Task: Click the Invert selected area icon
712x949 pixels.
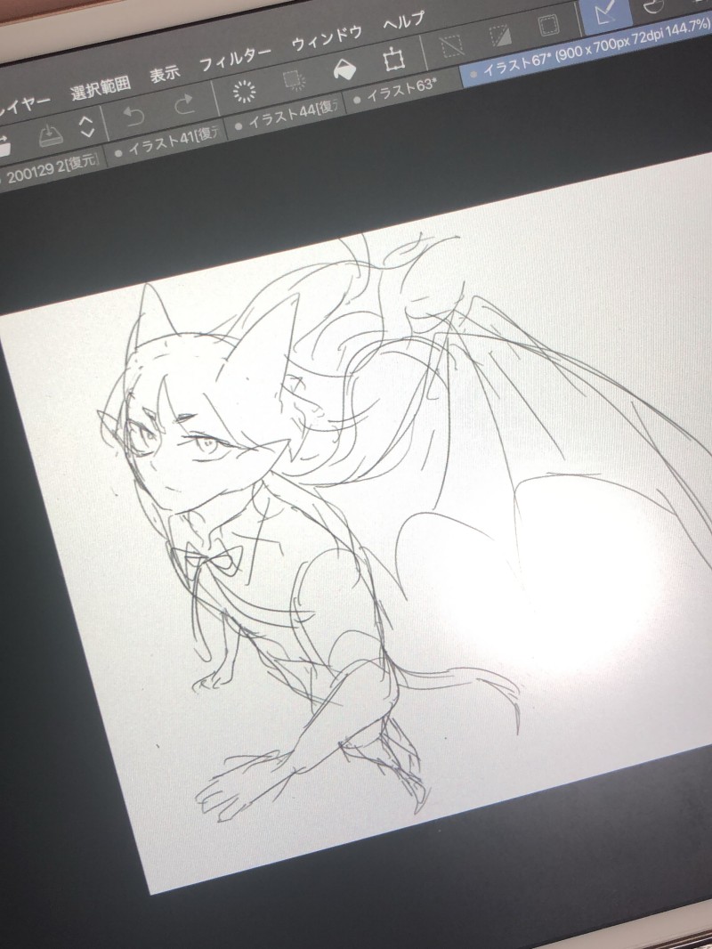Action: point(500,35)
